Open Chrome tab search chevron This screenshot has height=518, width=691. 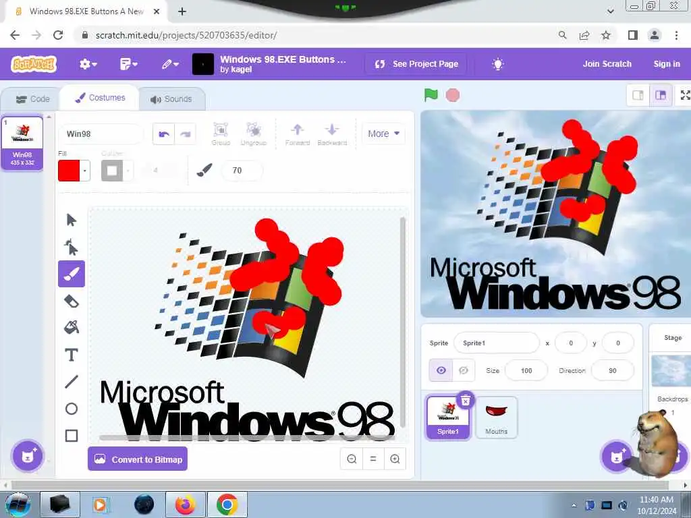tap(610, 11)
